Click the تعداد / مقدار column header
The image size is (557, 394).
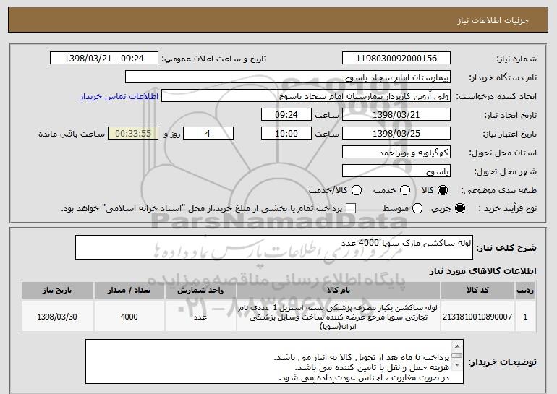point(129,291)
